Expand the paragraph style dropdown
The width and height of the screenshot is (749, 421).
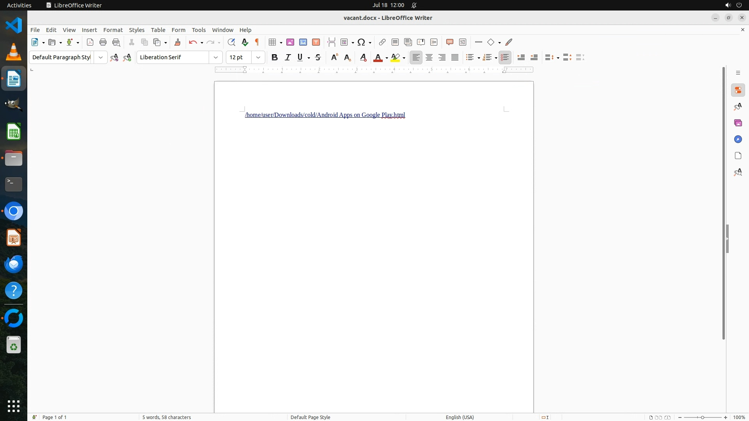(100, 57)
